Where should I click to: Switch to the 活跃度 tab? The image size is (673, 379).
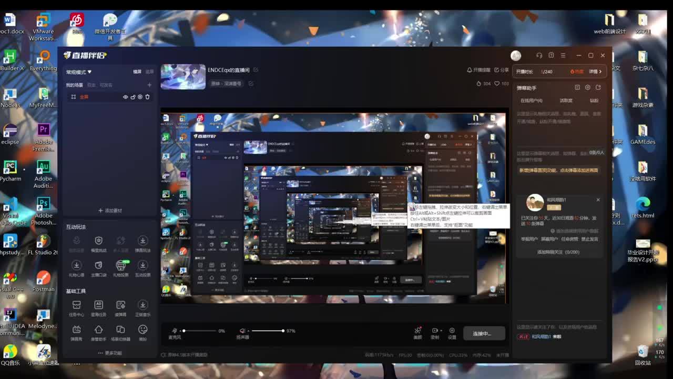point(566,101)
